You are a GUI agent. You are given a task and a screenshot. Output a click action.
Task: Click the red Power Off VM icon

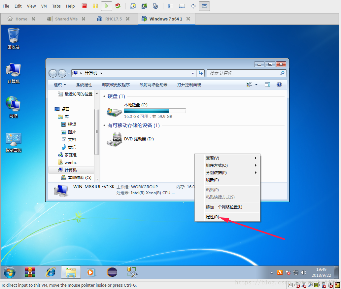(84, 6)
